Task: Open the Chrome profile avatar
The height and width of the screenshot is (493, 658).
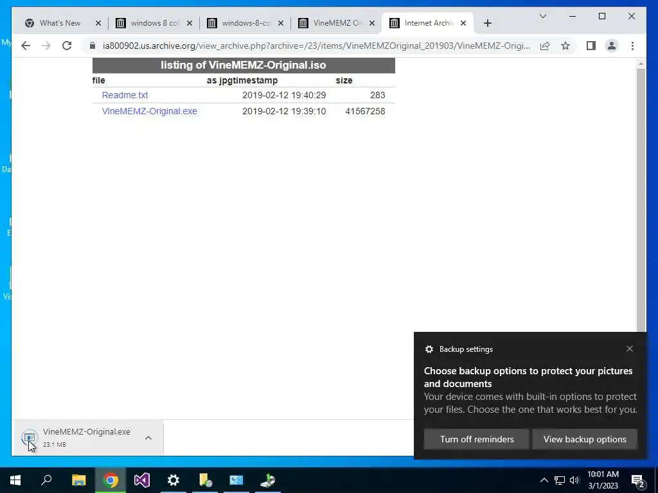Action: click(612, 46)
